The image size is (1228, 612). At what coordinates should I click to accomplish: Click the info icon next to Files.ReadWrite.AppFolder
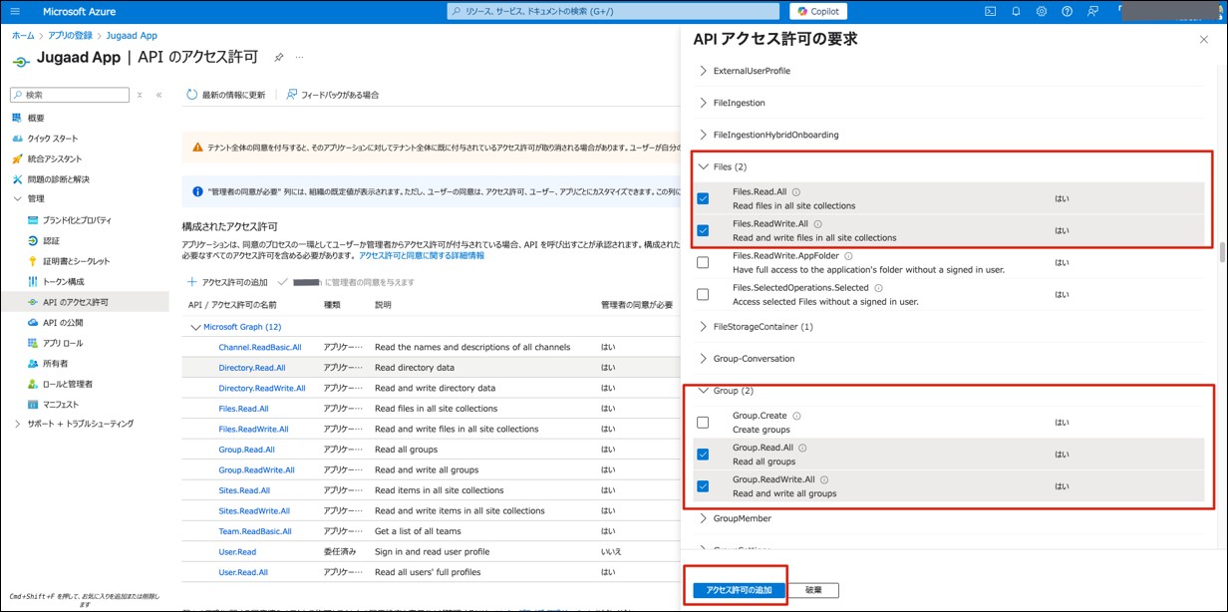coord(849,256)
